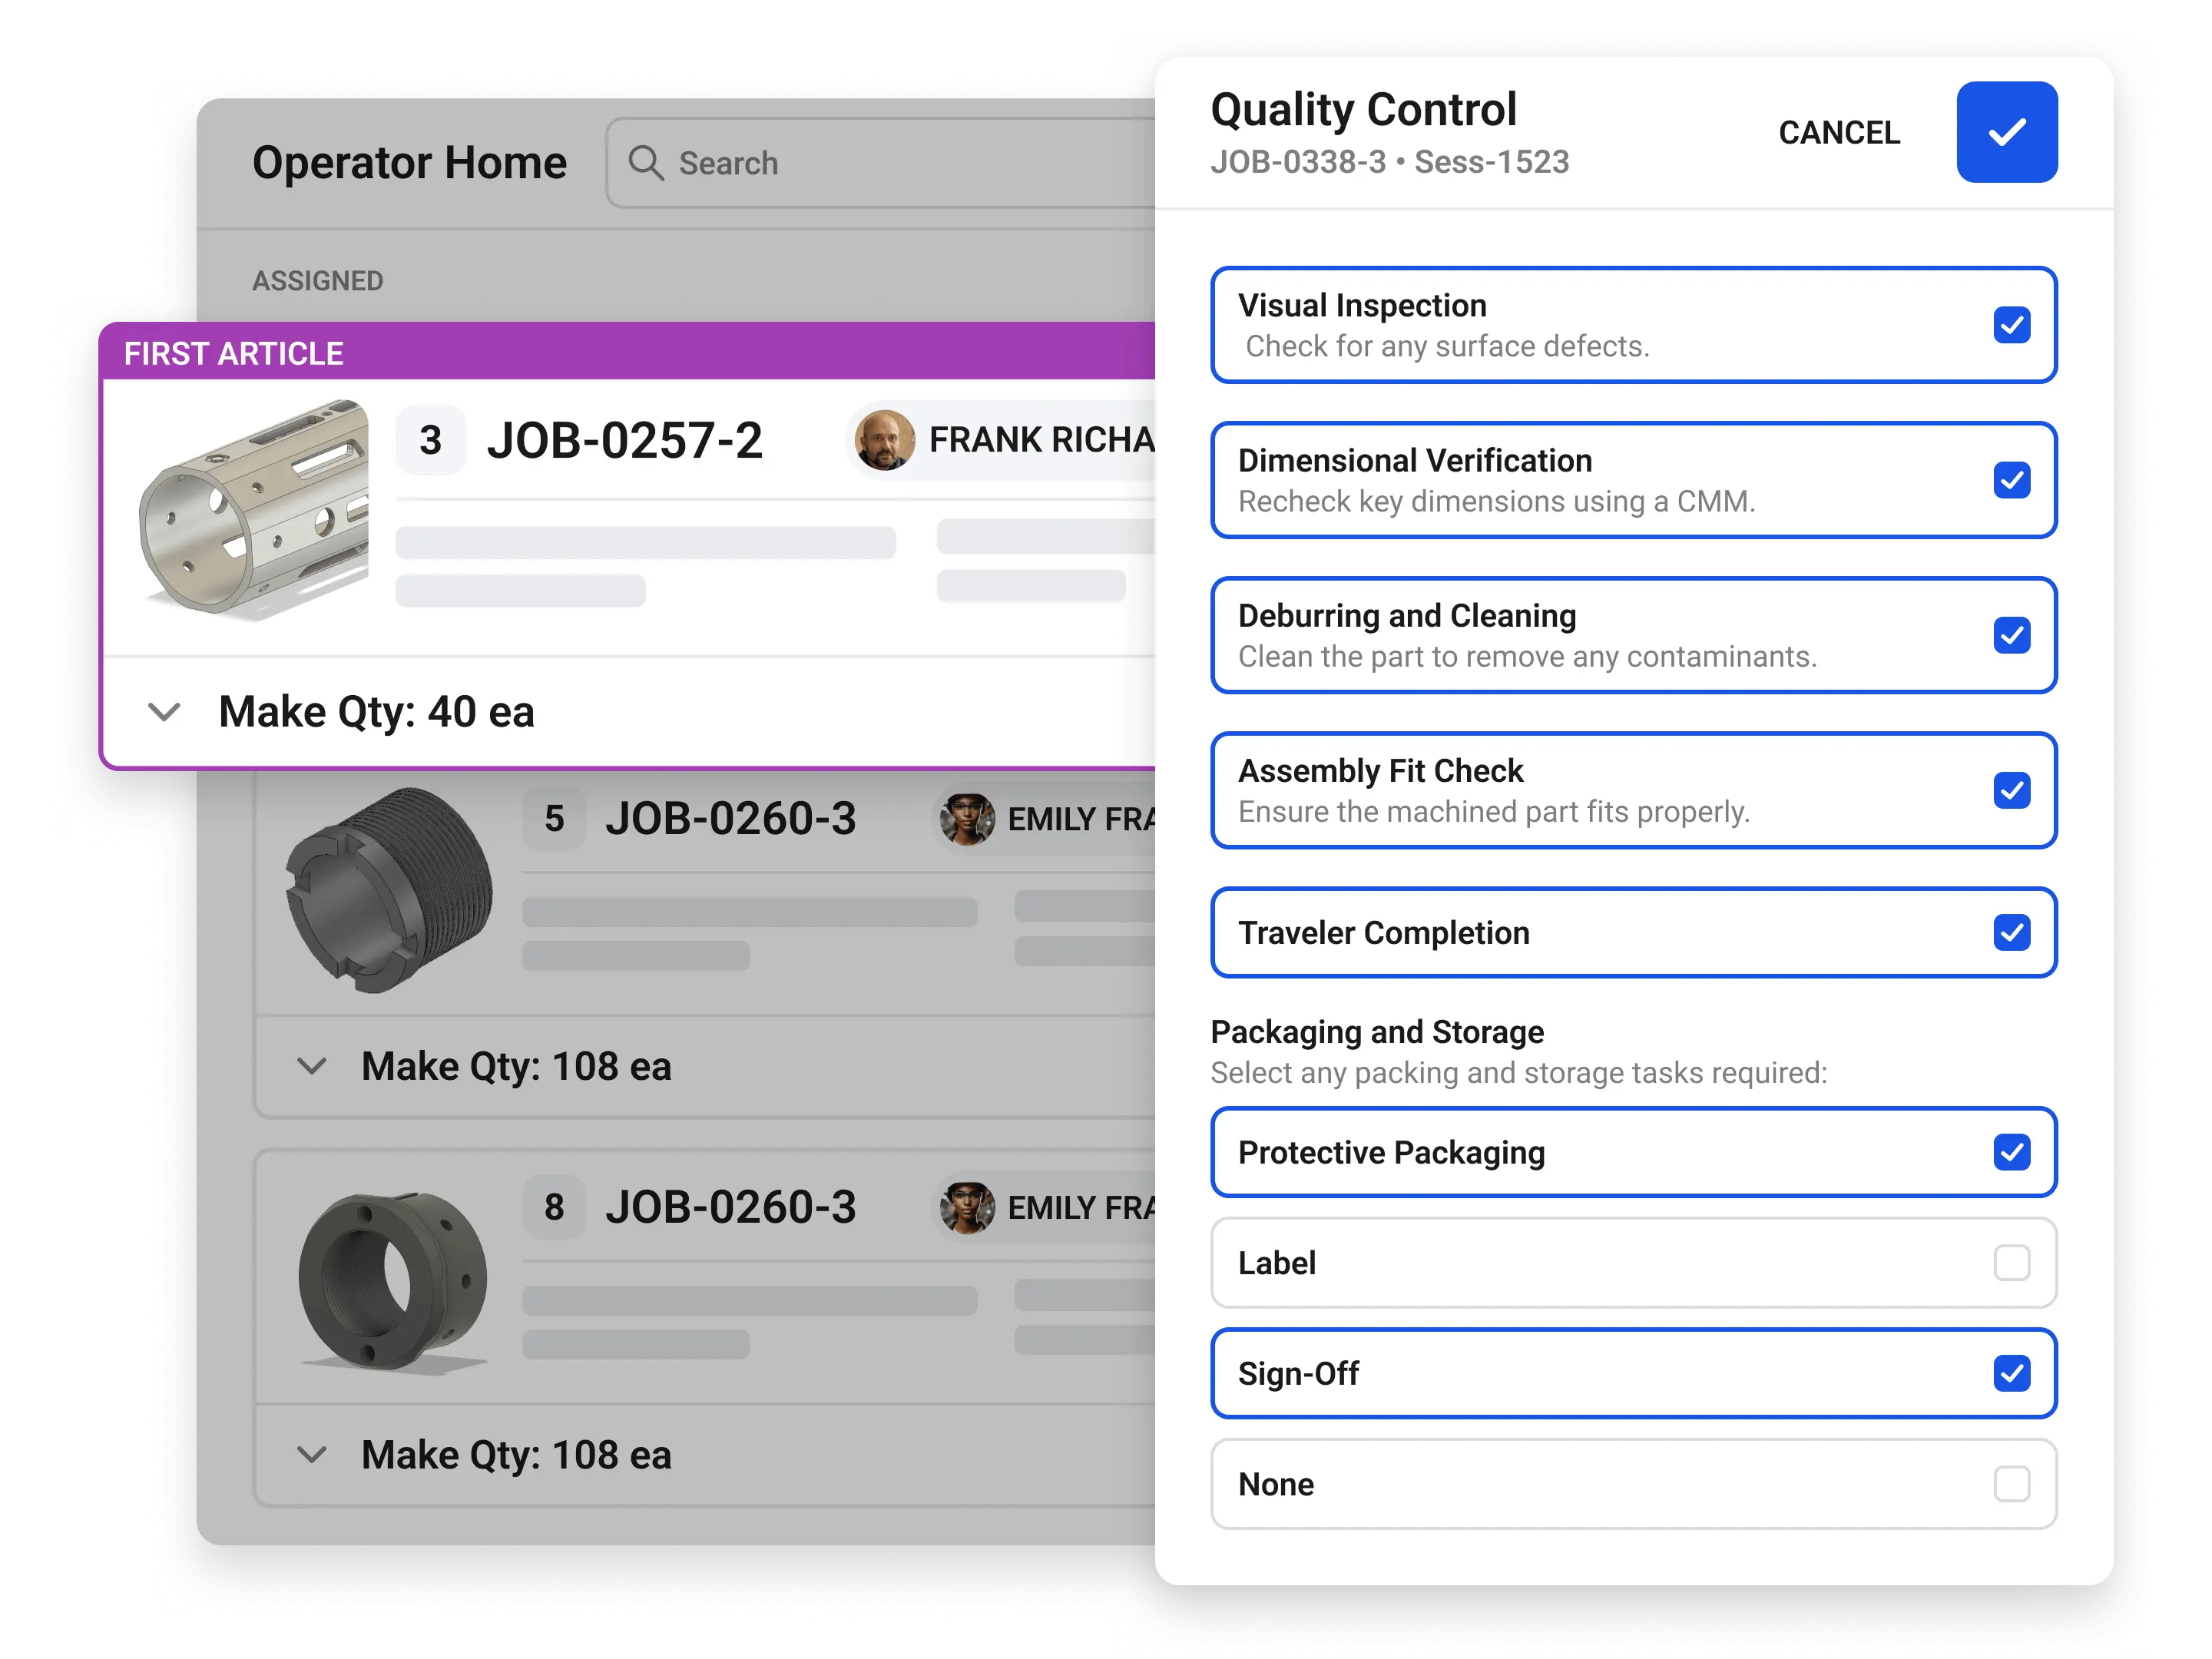Toggle the Assembly Fit Check checkbox

(2011, 790)
